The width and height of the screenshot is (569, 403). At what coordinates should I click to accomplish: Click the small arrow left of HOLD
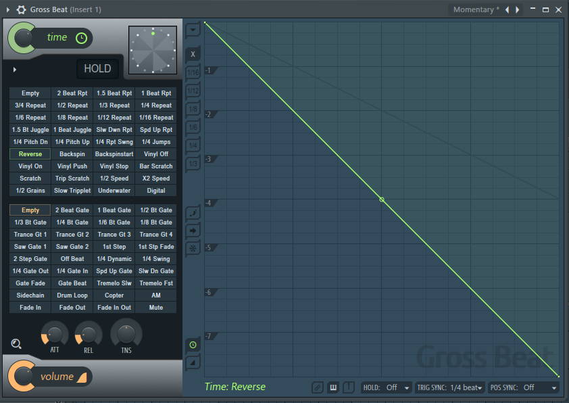[x=14, y=70]
